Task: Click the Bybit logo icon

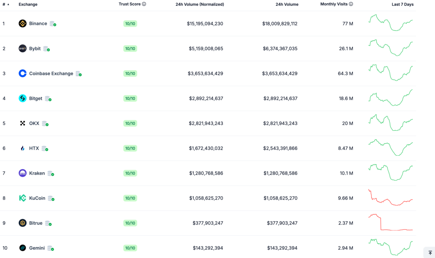Action: coord(22,48)
